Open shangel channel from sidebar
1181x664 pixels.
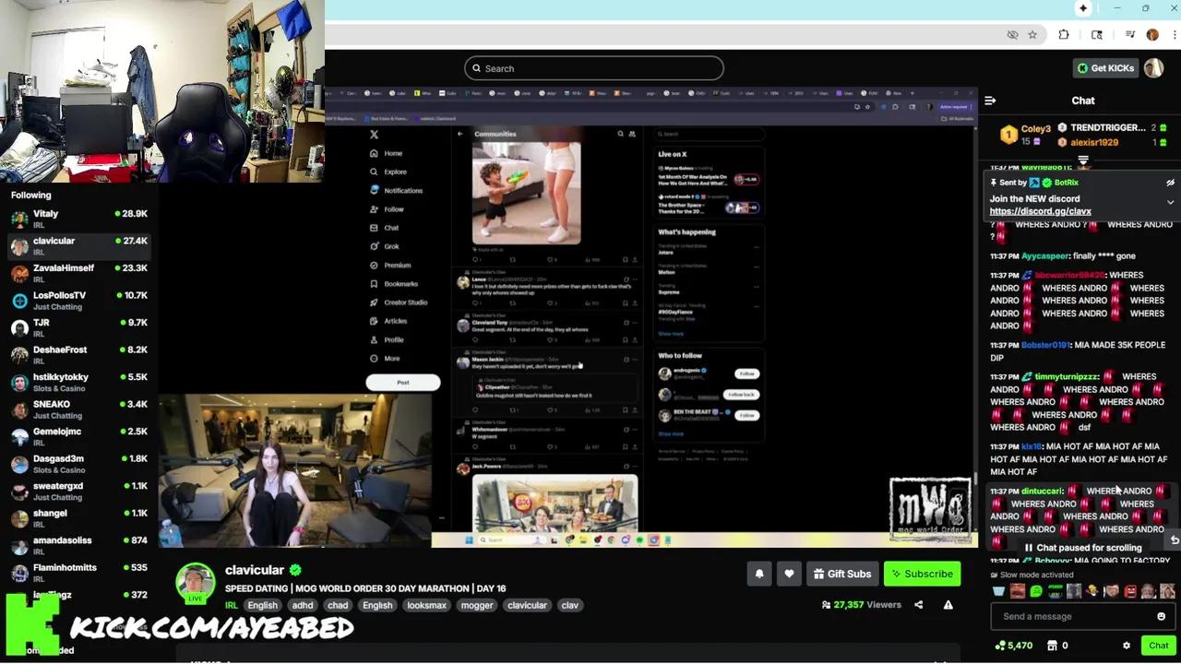(79, 518)
